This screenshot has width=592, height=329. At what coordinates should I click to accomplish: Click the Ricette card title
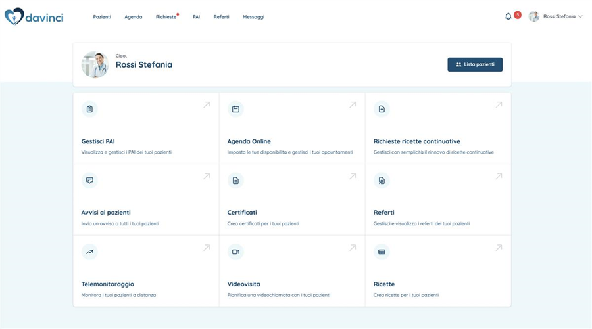click(384, 284)
